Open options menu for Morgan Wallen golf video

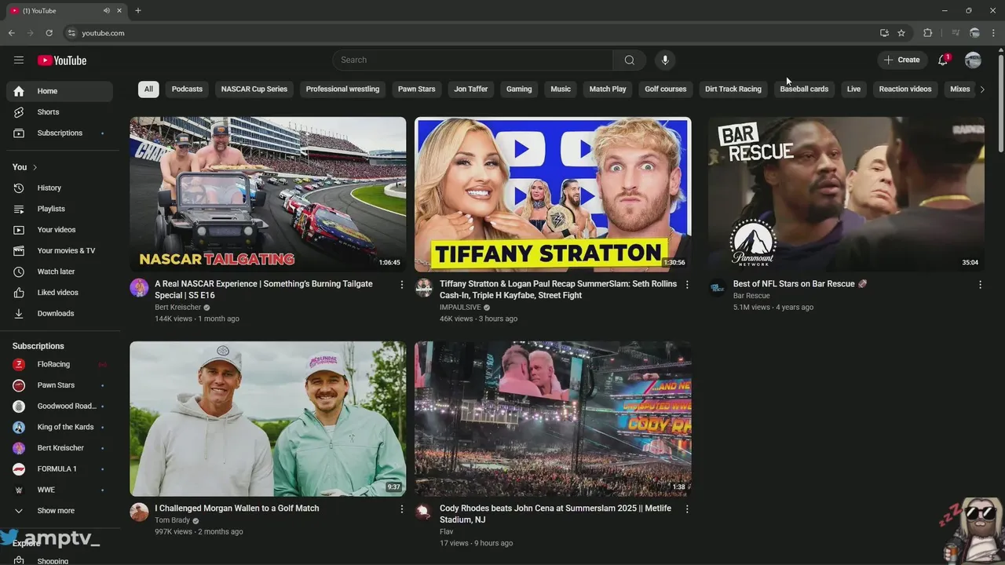point(402,509)
